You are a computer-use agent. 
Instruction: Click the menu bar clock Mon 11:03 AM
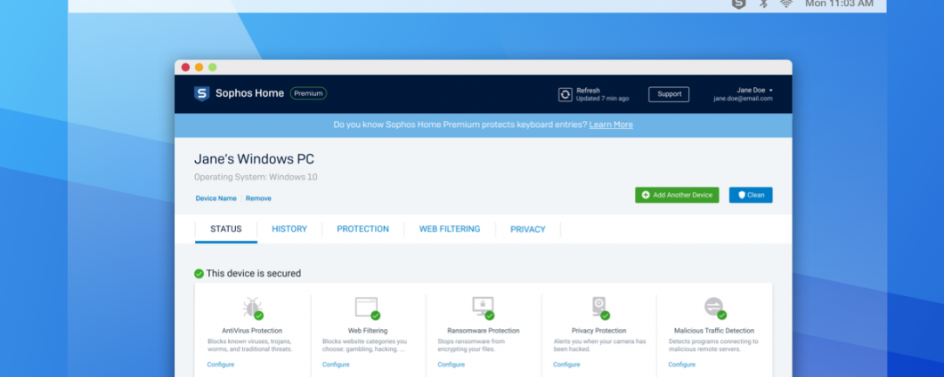coord(839,4)
